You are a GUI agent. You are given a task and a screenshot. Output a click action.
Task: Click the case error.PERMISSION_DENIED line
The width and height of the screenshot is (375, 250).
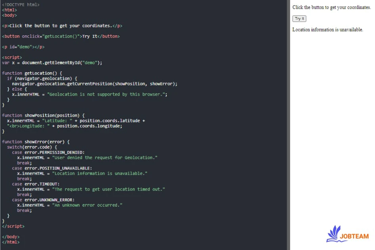tap(48, 152)
